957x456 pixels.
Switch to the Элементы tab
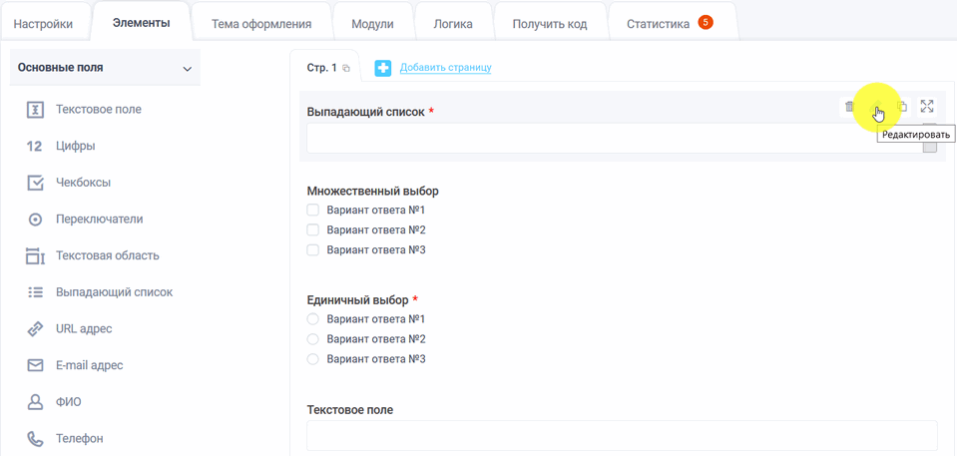pos(141,23)
